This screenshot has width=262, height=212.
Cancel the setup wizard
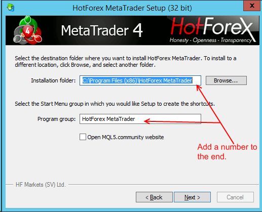click(x=235, y=197)
